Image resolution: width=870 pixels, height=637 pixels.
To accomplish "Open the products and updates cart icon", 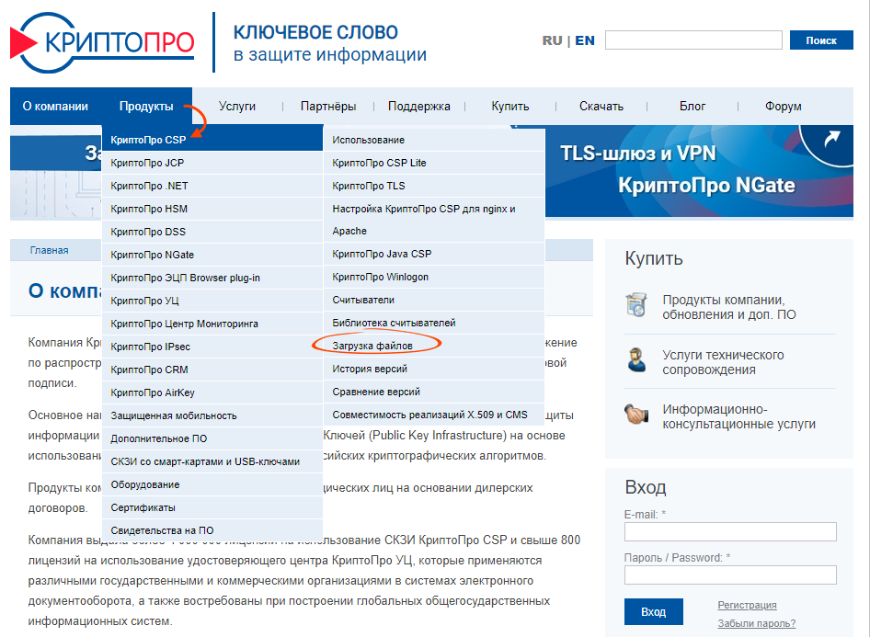I will 636,304.
